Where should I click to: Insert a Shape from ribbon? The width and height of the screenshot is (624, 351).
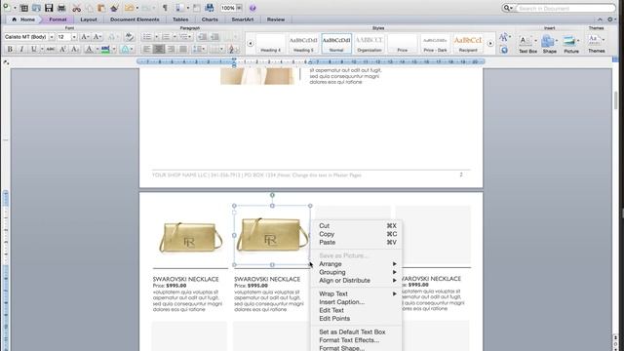(x=549, y=43)
